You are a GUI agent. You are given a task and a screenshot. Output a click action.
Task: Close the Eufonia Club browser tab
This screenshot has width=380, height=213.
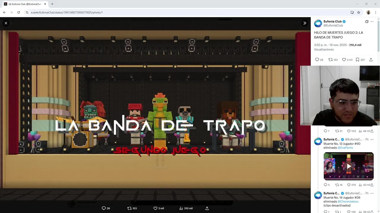coord(45,4)
